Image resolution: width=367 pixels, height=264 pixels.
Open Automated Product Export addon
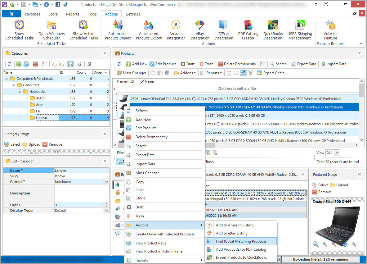149,30
